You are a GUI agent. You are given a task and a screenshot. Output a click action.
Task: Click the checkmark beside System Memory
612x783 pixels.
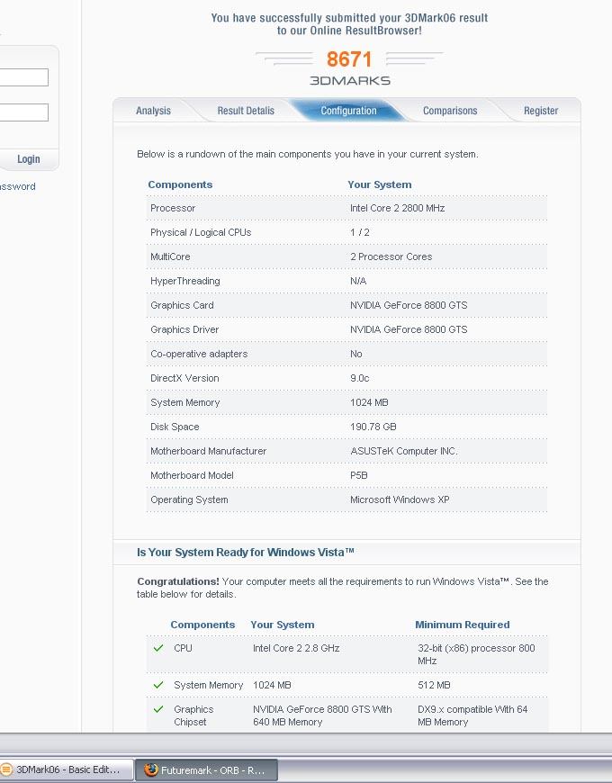[158, 685]
